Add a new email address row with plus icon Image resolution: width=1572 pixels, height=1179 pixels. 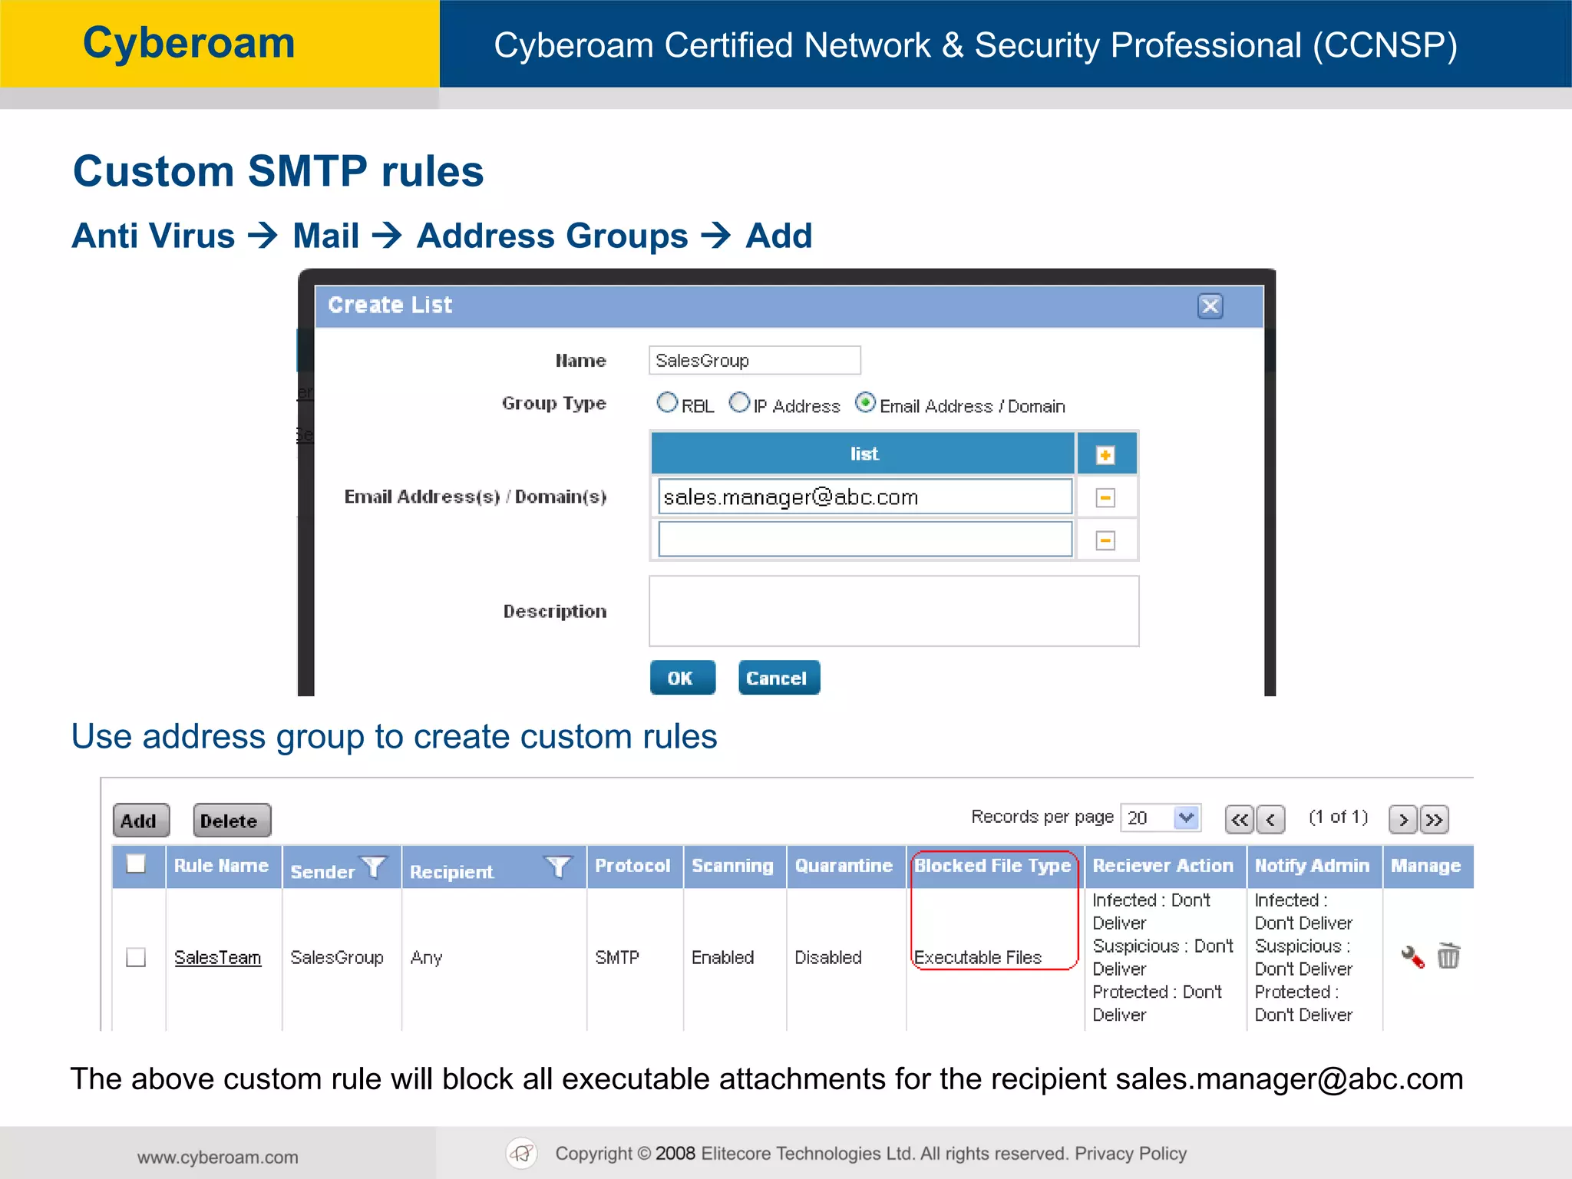[1105, 455]
